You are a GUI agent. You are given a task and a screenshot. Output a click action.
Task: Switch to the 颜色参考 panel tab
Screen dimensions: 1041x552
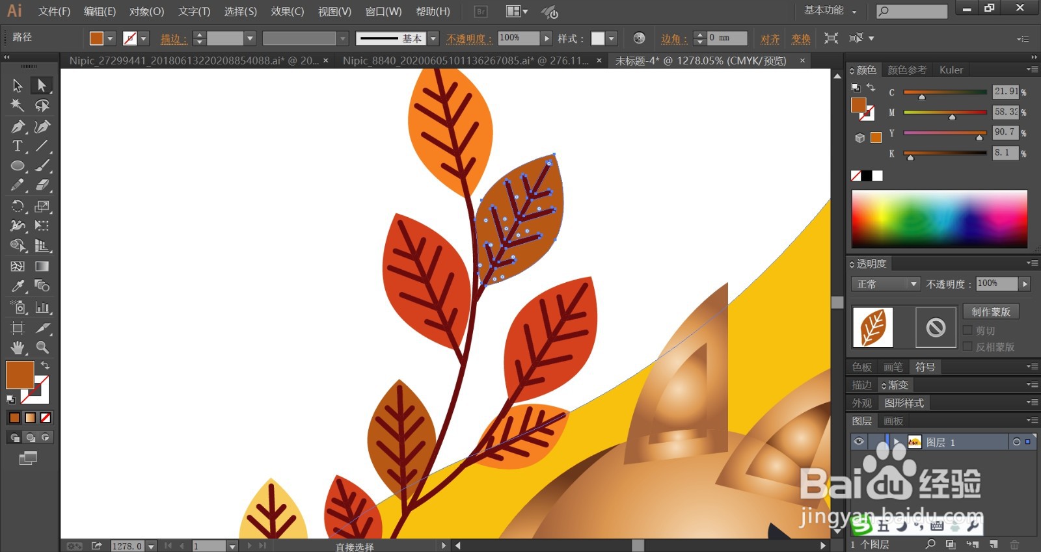coord(907,70)
